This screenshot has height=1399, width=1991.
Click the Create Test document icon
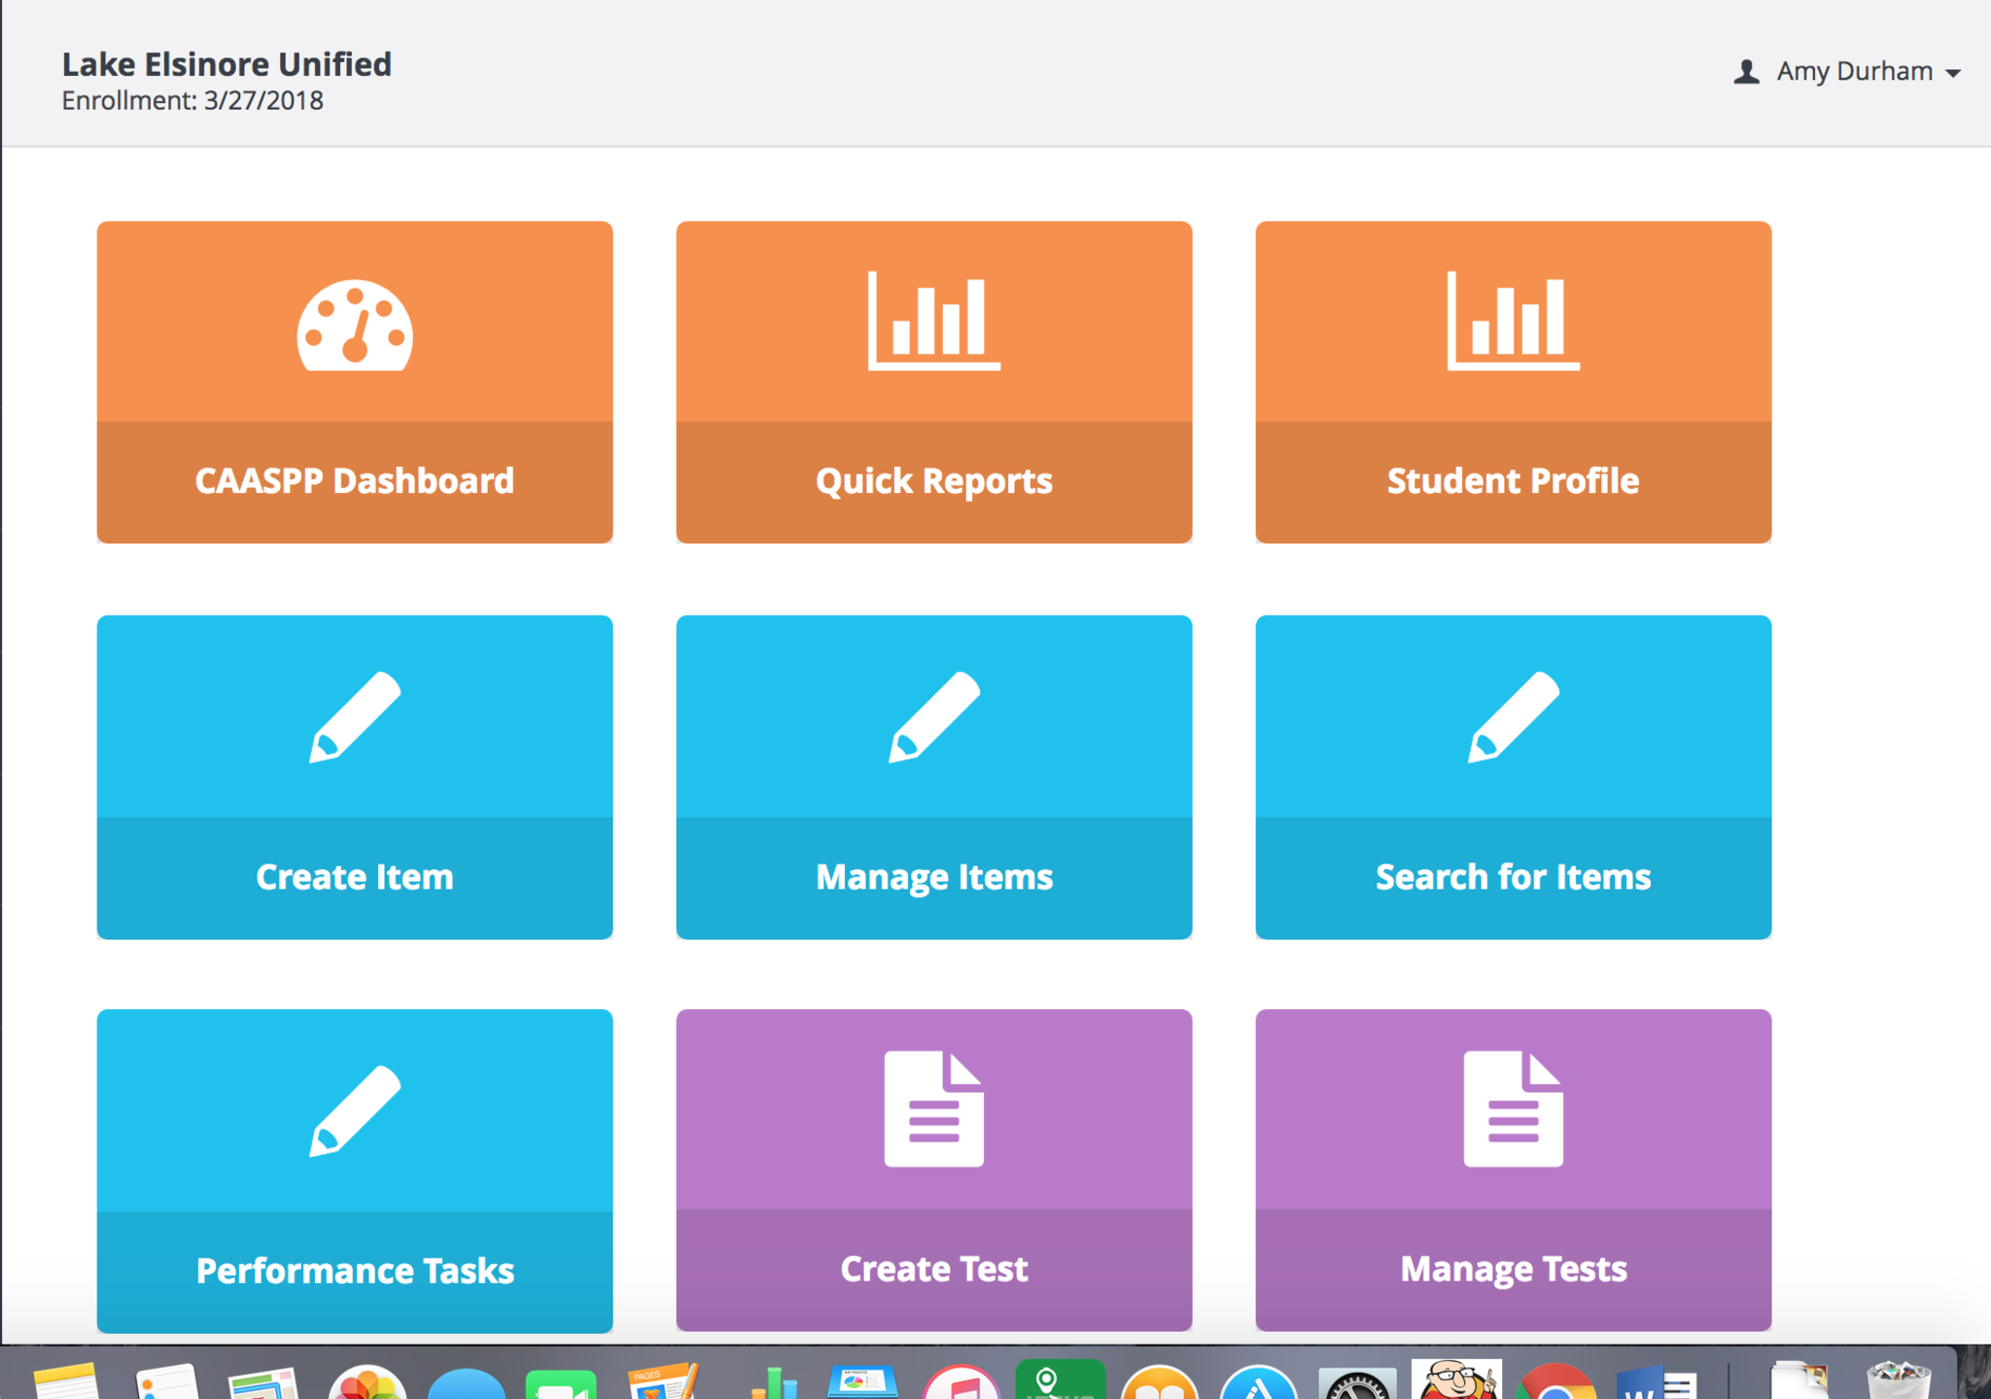[933, 1108]
